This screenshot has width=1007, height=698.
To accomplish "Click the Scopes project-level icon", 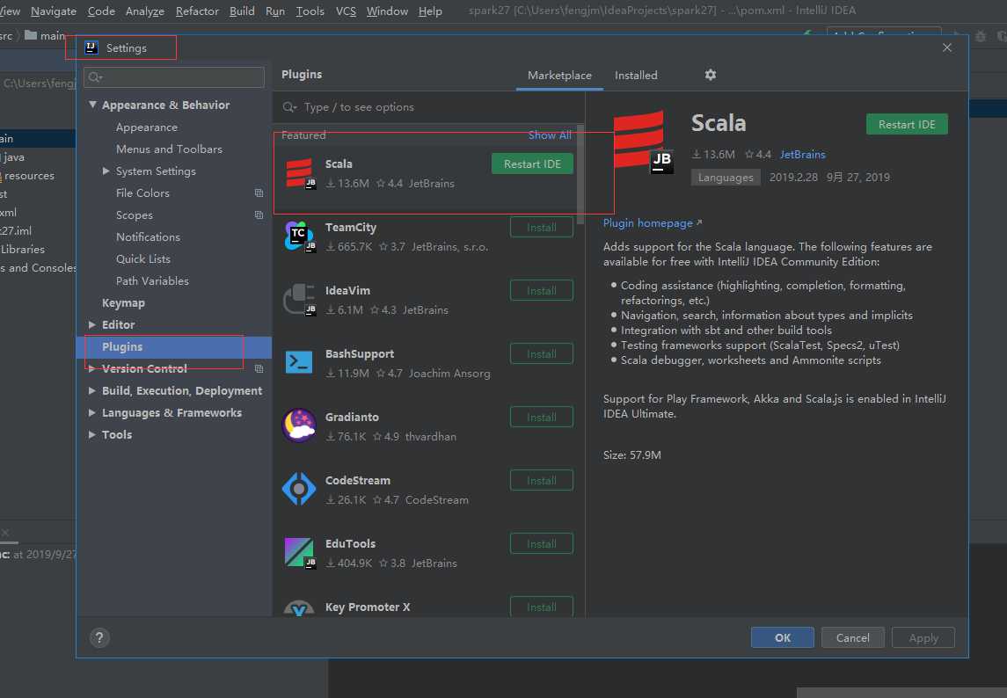I will click(259, 215).
